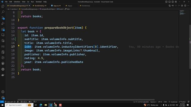The width and height of the screenshot is (191, 107).
Task: Toggle the bottom panel layout icon
Action: (170, 2)
